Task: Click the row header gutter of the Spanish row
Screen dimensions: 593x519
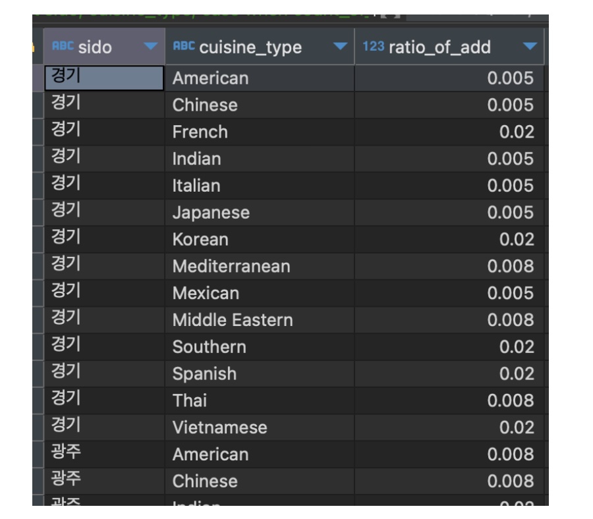Action: [38, 373]
